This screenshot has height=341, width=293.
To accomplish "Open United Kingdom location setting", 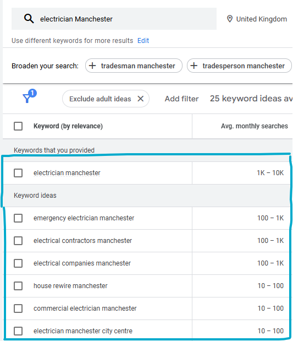I will point(257,19).
